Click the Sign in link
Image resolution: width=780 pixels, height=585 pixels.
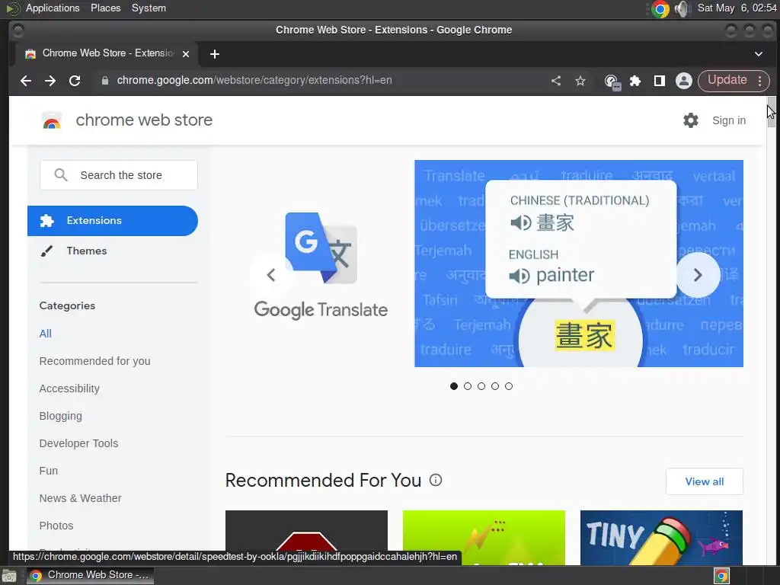coord(729,120)
